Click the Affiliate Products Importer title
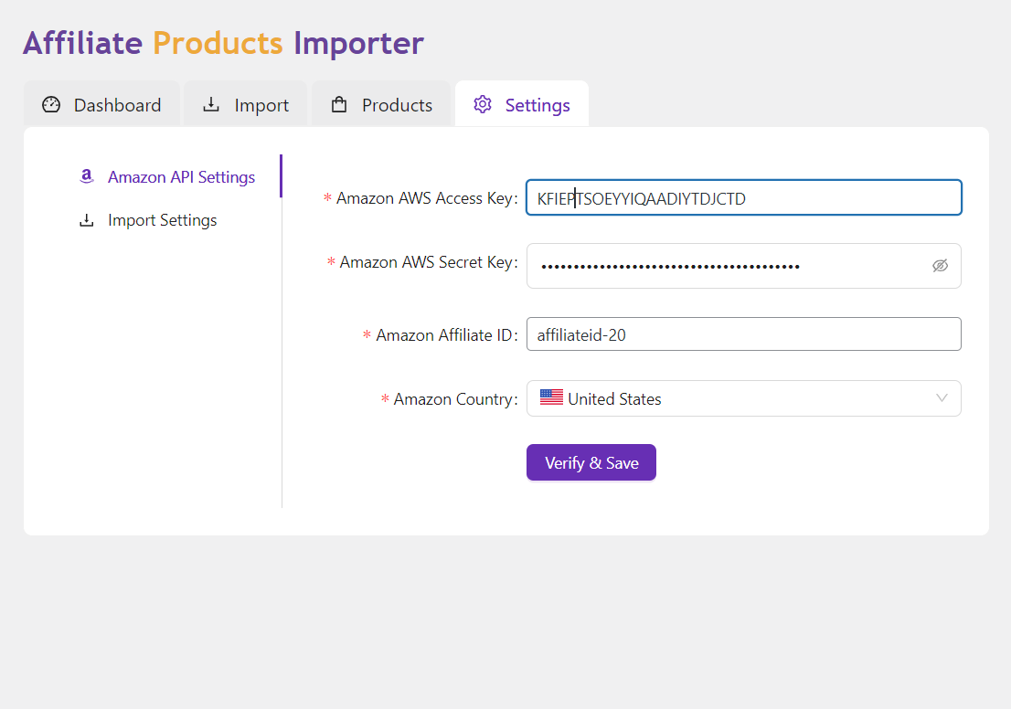This screenshot has height=709, width=1011. (223, 43)
